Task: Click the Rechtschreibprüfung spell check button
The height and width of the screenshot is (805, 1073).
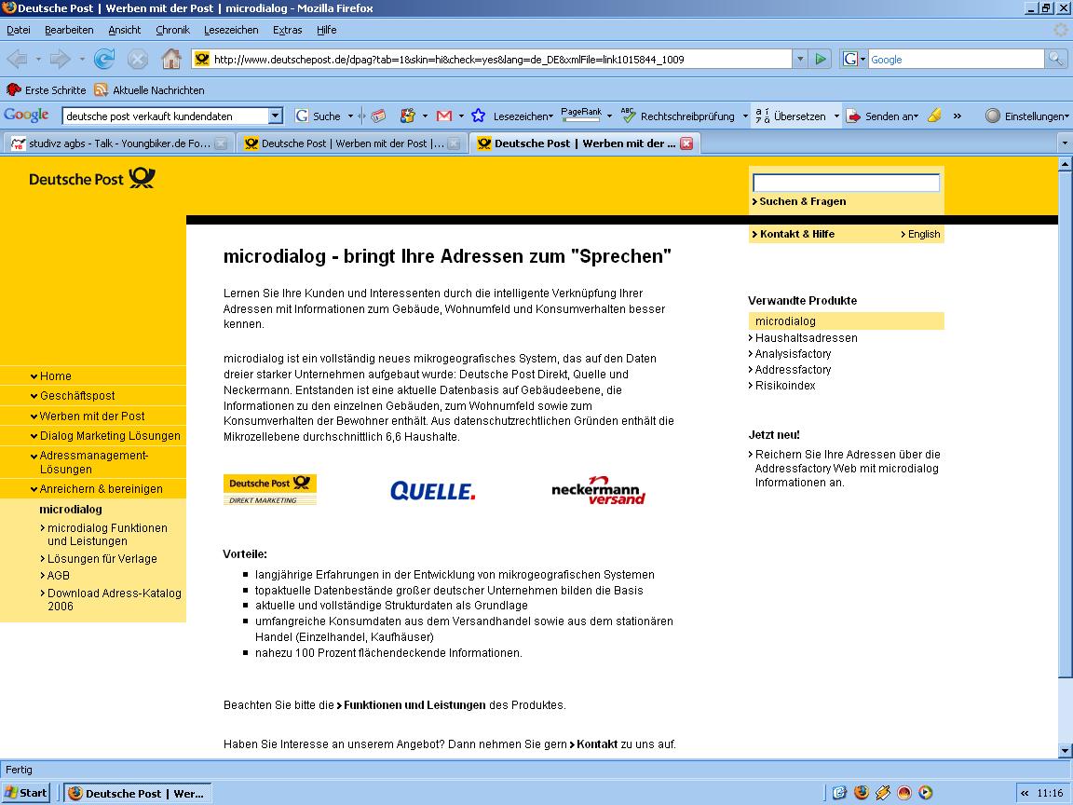Action: pyautogui.click(x=678, y=116)
